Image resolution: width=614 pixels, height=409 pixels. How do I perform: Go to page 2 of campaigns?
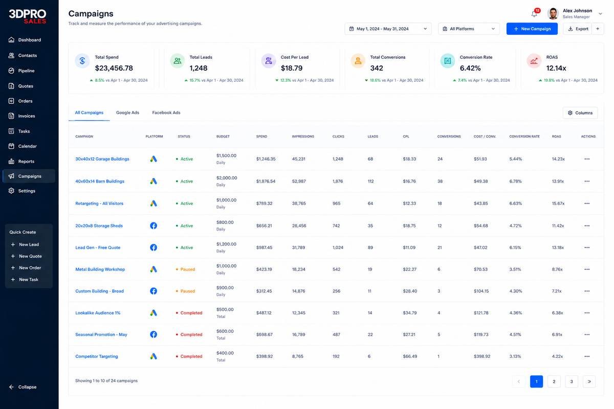[x=554, y=381]
